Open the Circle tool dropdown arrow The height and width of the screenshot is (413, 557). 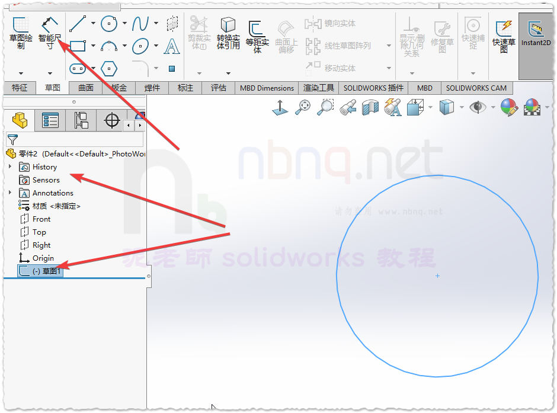pos(124,24)
